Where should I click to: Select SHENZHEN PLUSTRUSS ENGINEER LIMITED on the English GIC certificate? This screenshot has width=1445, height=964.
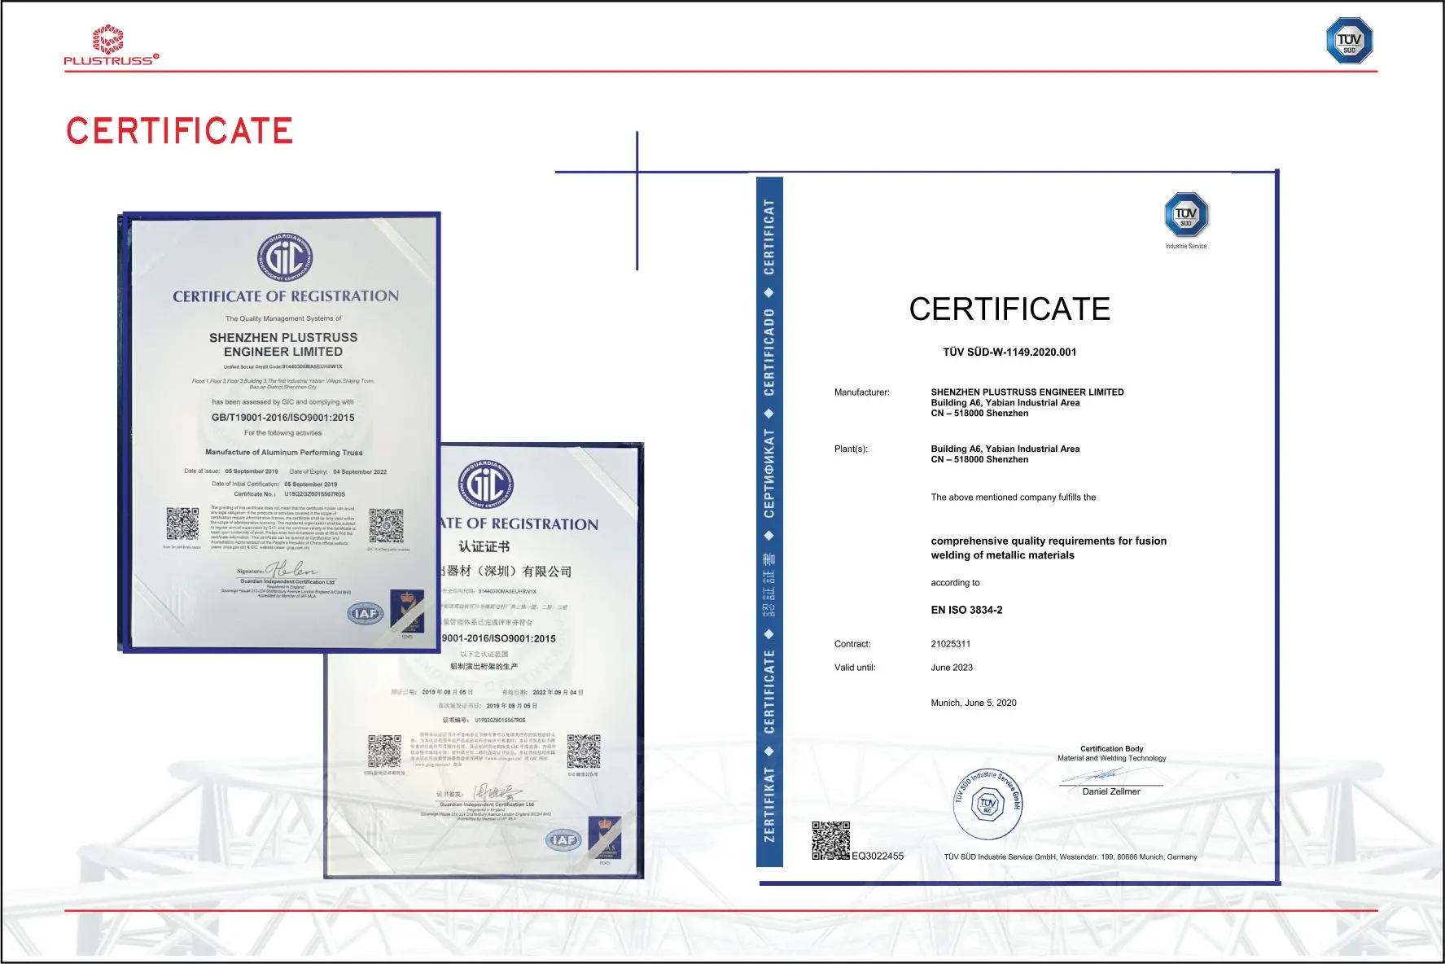[283, 344]
